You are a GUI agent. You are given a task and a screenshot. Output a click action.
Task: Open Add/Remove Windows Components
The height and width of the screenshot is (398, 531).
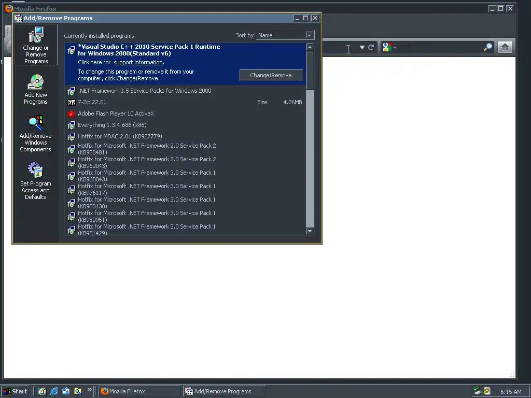tap(36, 134)
